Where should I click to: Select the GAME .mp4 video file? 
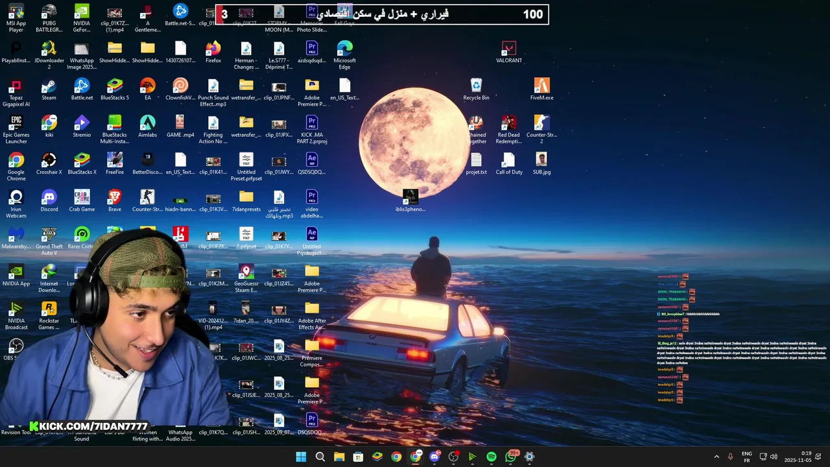tap(180, 126)
